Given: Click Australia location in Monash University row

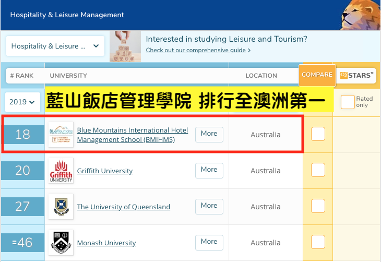Looking at the screenshot, I should [266, 243].
